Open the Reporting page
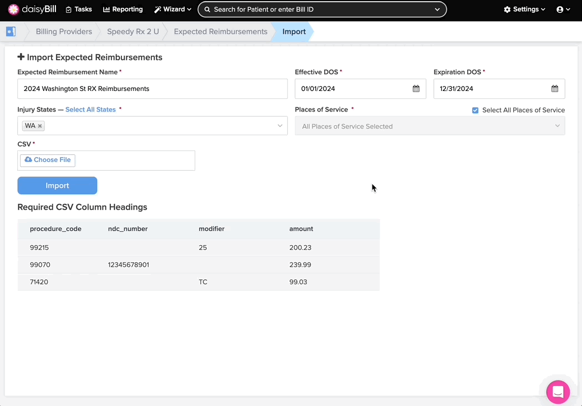The width and height of the screenshot is (582, 406). point(123,9)
